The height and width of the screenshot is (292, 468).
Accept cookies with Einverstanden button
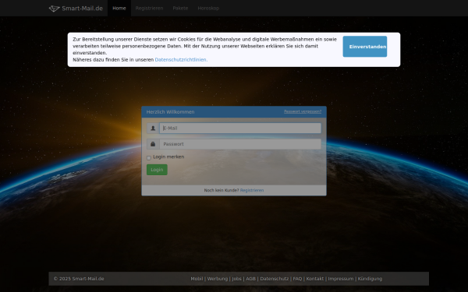click(365, 47)
